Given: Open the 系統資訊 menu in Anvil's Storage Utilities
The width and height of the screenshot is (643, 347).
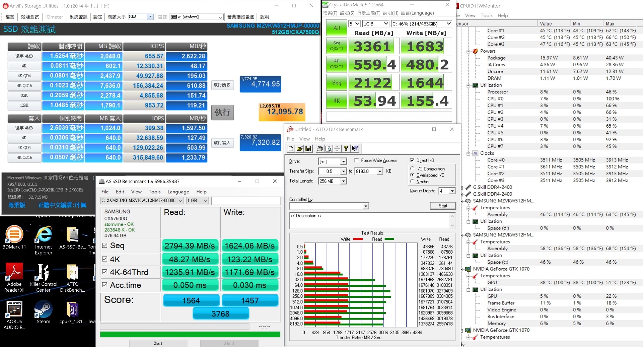Looking at the screenshot, I should 78,17.
